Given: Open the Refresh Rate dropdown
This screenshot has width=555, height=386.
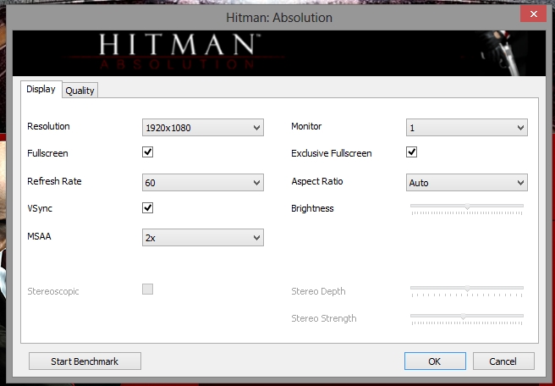Looking at the screenshot, I should [x=203, y=182].
